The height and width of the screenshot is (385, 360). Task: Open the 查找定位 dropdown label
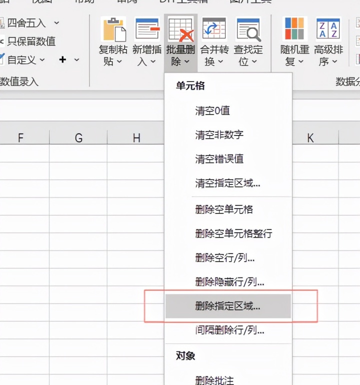tap(248, 55)
